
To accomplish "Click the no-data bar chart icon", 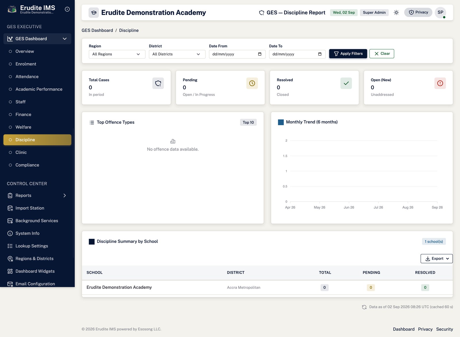I will (x=173, y=141).
